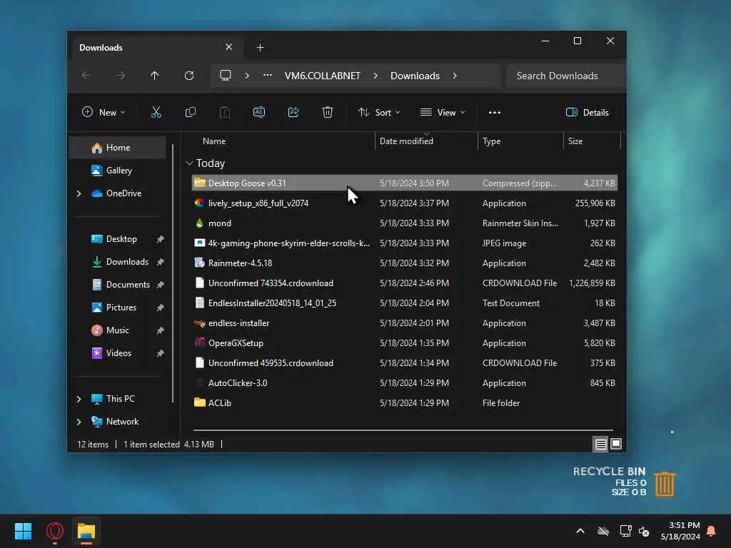Show hidden icons in system tray
Image resolution: width=731 pixels, height=548 pixels.
[x=580, y=531]
